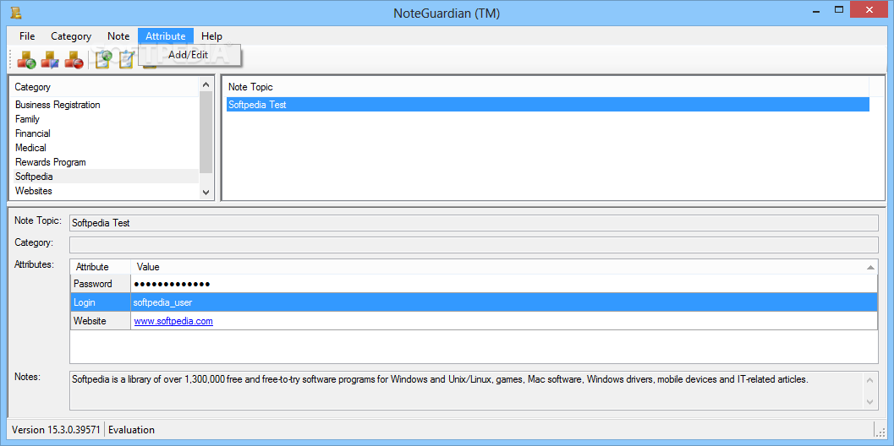Select the Rewards Program category

[x=106, y=162]
